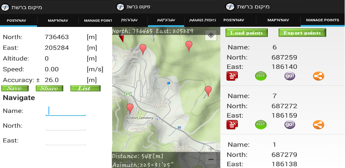Tap point 7 East value 186159
Viewport: 345px width, 168px height.
[284, 115]
